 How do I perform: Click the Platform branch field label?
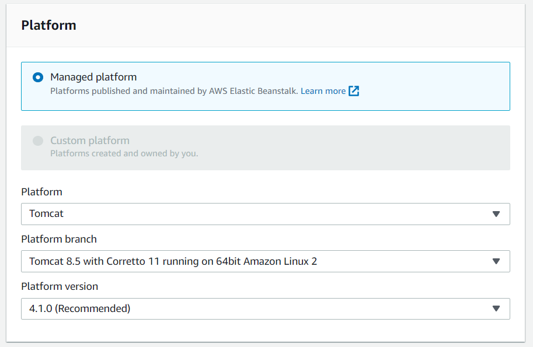click(59, 239)
